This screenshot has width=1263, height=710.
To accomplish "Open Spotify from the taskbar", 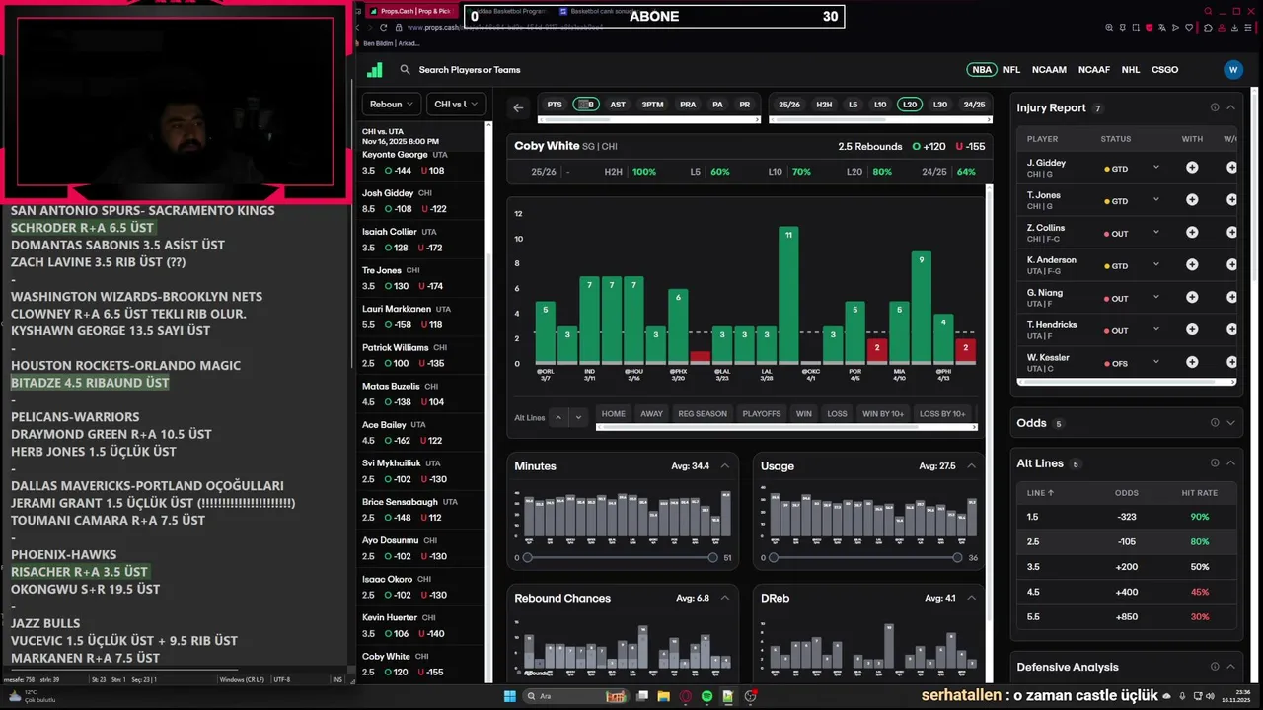I will click(707, 696).
